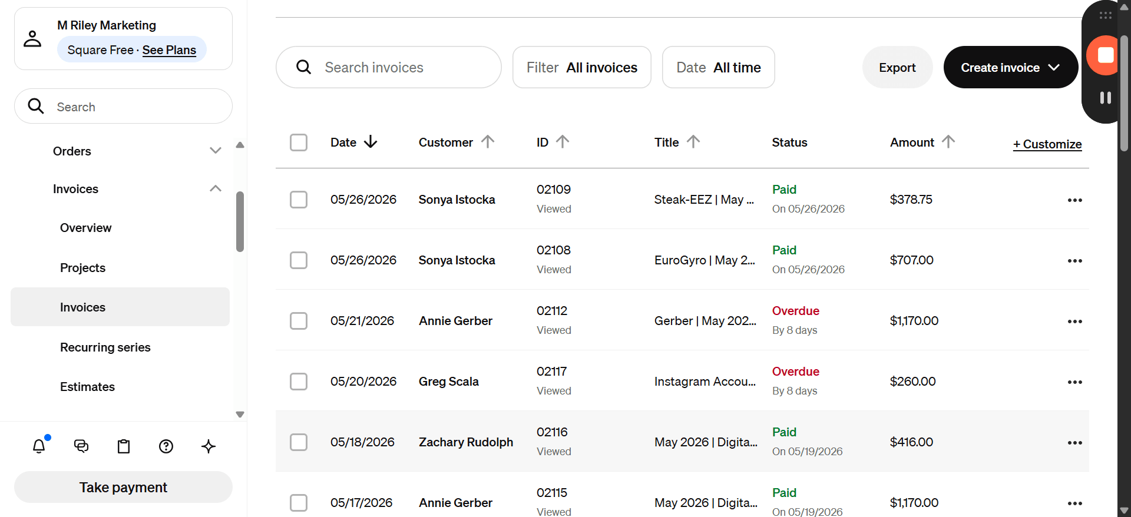Open customer Sonya Istocka on invoice 02109

point(457,200)
